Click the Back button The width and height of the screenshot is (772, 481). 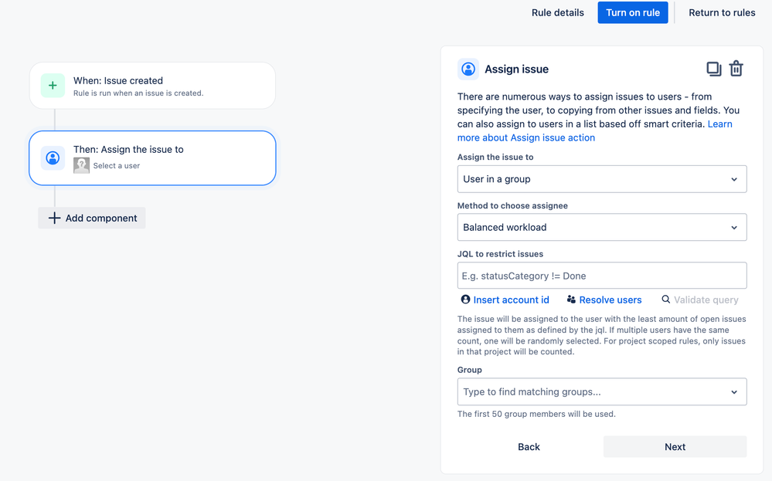529,446
